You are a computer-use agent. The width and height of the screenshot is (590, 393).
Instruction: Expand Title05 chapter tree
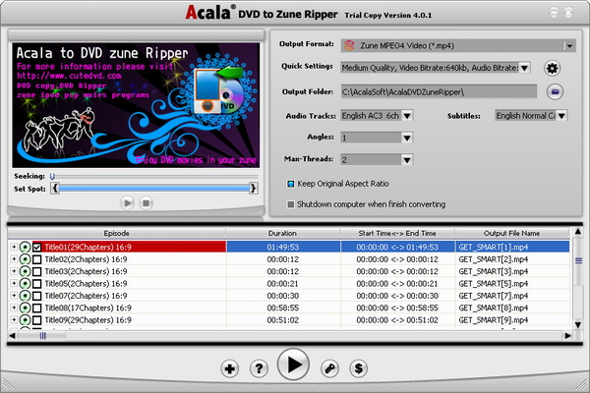click(14, 283)
